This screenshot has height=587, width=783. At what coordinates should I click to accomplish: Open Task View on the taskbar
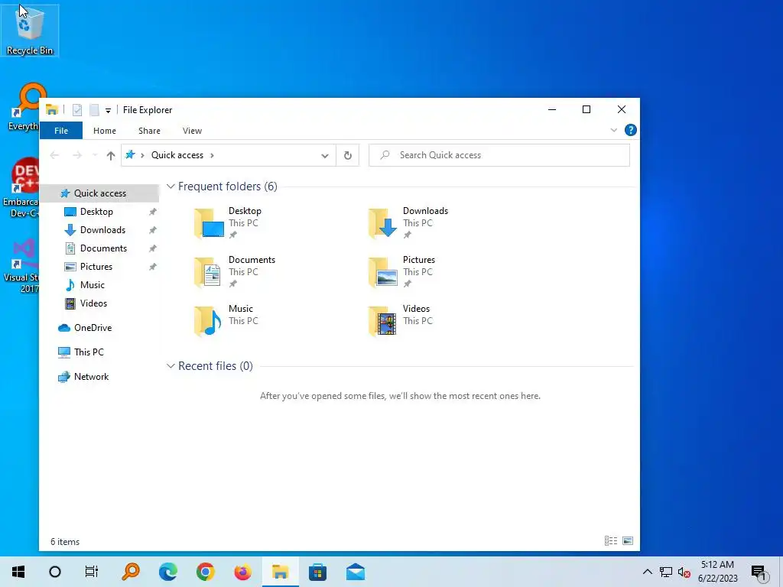coord(92,572)
